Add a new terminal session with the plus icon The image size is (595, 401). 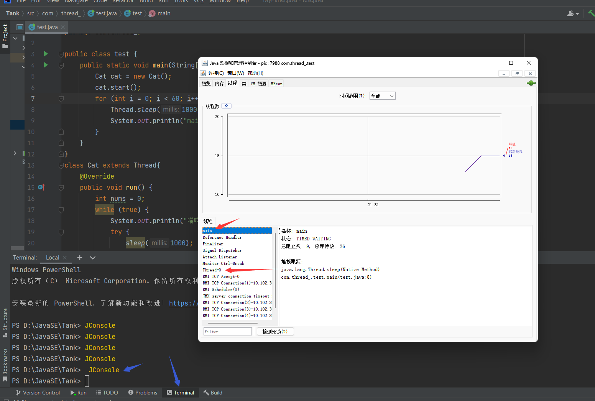point(80,258)
